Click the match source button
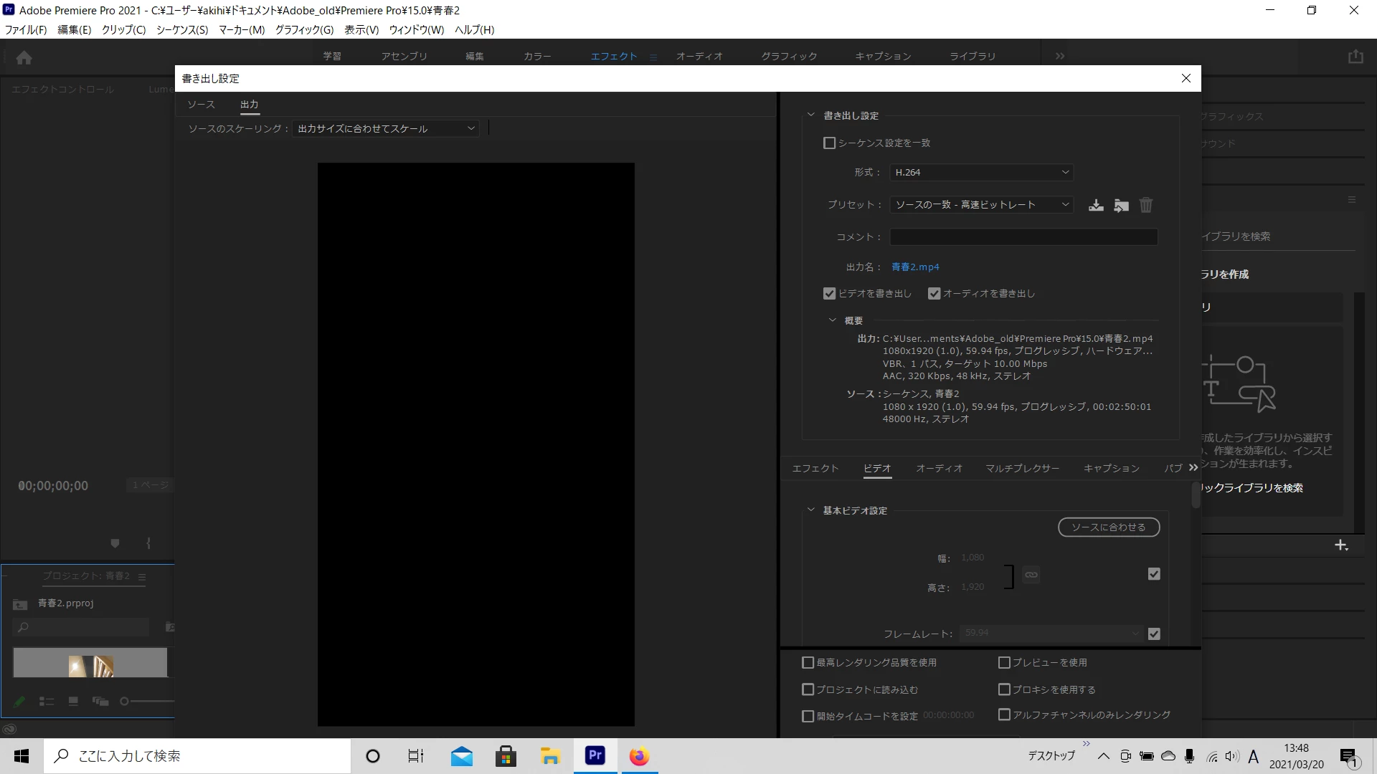This screenshot has height=774, width=1377. click(1109, 527)
